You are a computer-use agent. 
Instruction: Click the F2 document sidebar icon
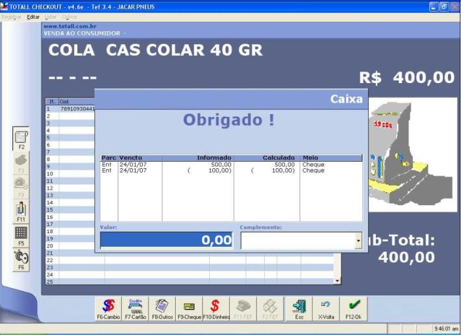[x=21, y=139]
